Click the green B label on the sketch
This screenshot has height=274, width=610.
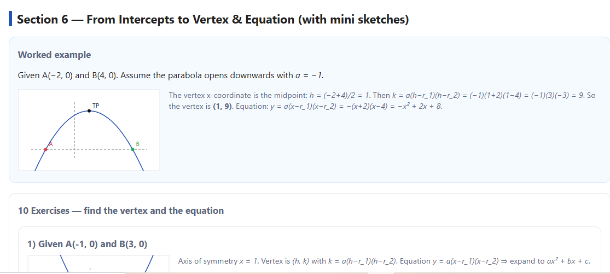(138, 144)
